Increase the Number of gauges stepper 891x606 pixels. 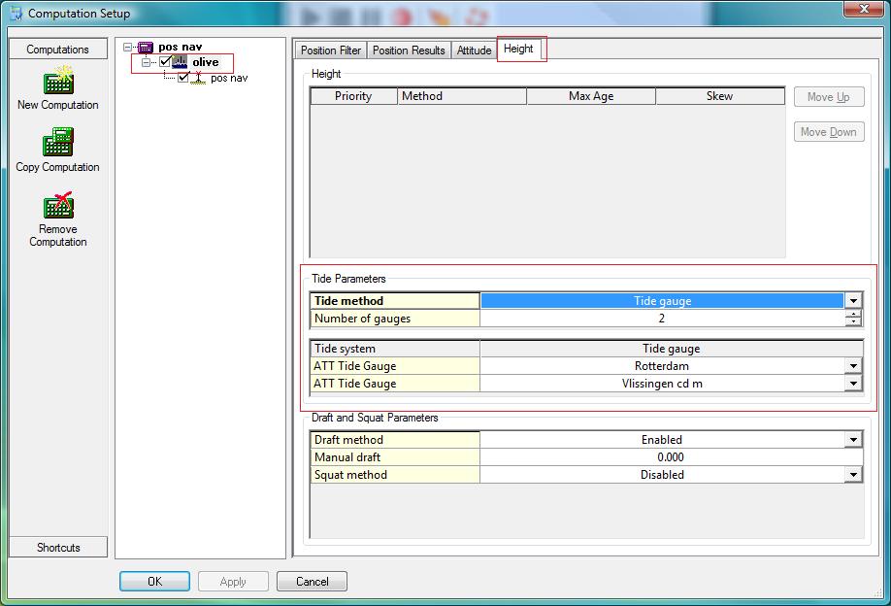(x=853, y=314)
